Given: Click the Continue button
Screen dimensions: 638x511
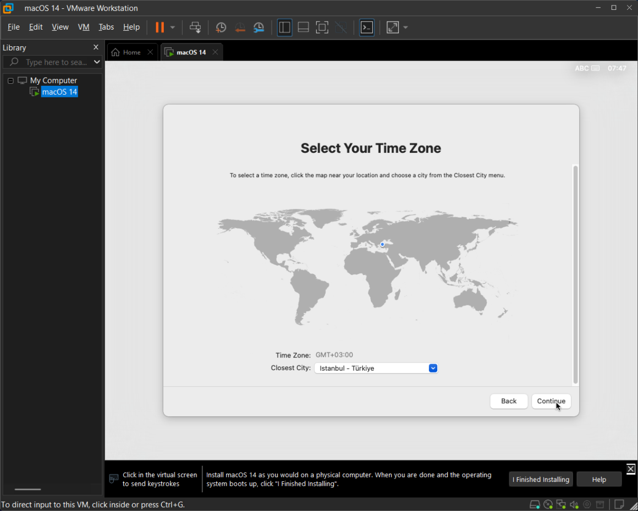Looking at the screenshot, I should (x=551, y=401).
